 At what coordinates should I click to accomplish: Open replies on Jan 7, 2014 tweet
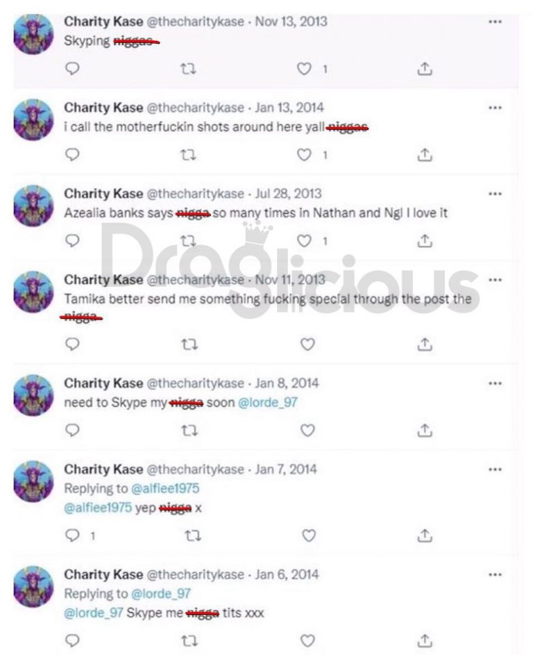click(x=73, y=535)
